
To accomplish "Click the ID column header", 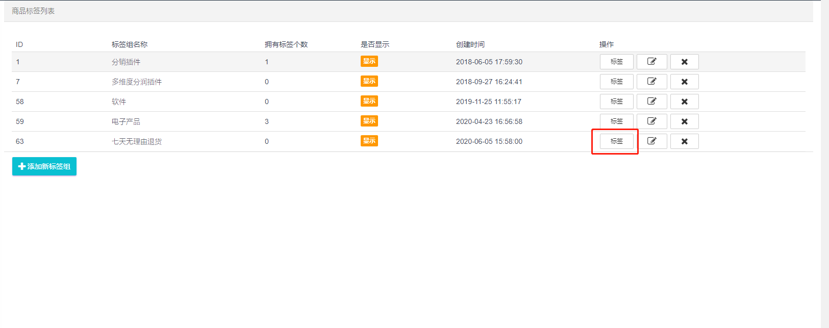I will pos(19,44).
